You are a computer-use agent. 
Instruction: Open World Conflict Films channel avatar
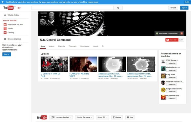(163, 83)
